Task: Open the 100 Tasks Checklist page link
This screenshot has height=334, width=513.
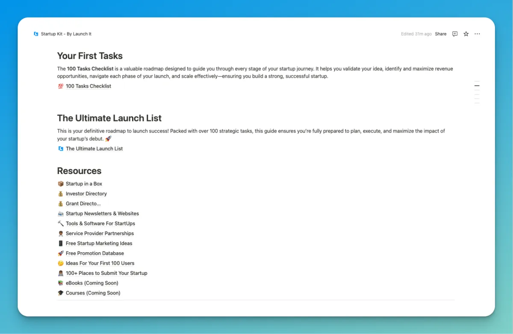Action: (88, 86)
